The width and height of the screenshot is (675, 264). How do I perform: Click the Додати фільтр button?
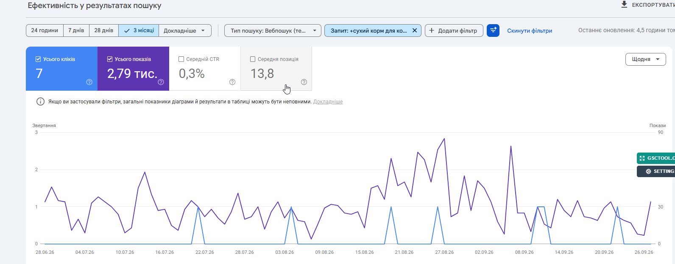click(454, 31)
